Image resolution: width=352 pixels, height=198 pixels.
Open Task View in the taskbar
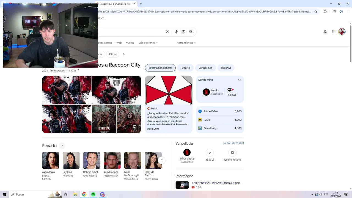(66, 194)
